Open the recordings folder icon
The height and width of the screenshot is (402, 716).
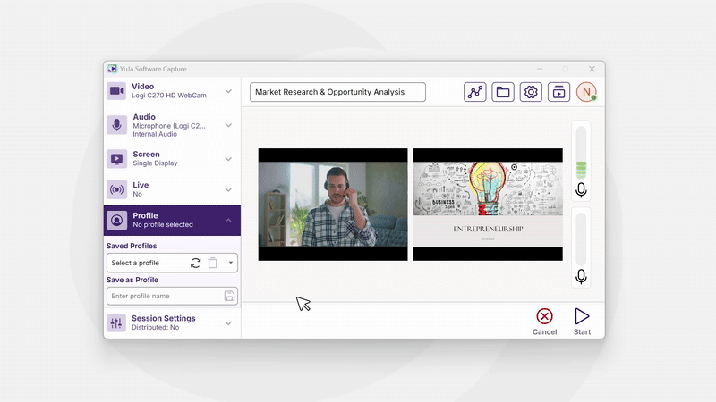(503, 92)
